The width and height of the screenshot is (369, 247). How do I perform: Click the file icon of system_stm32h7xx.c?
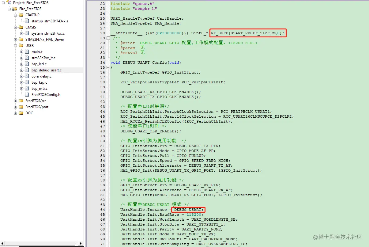tap(28, 33)
